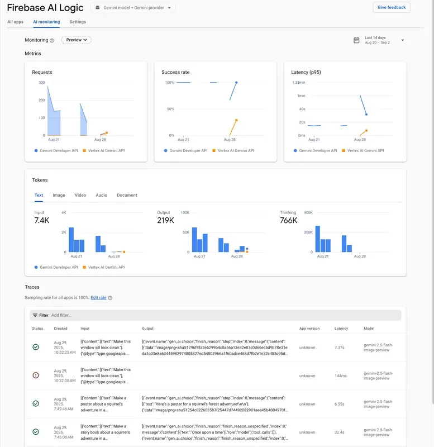Click the App version column header
Screen dimensions: 434x447
pos(309,329)
